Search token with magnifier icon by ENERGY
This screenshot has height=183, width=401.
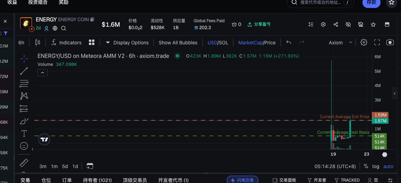click(x=64, y=28)
